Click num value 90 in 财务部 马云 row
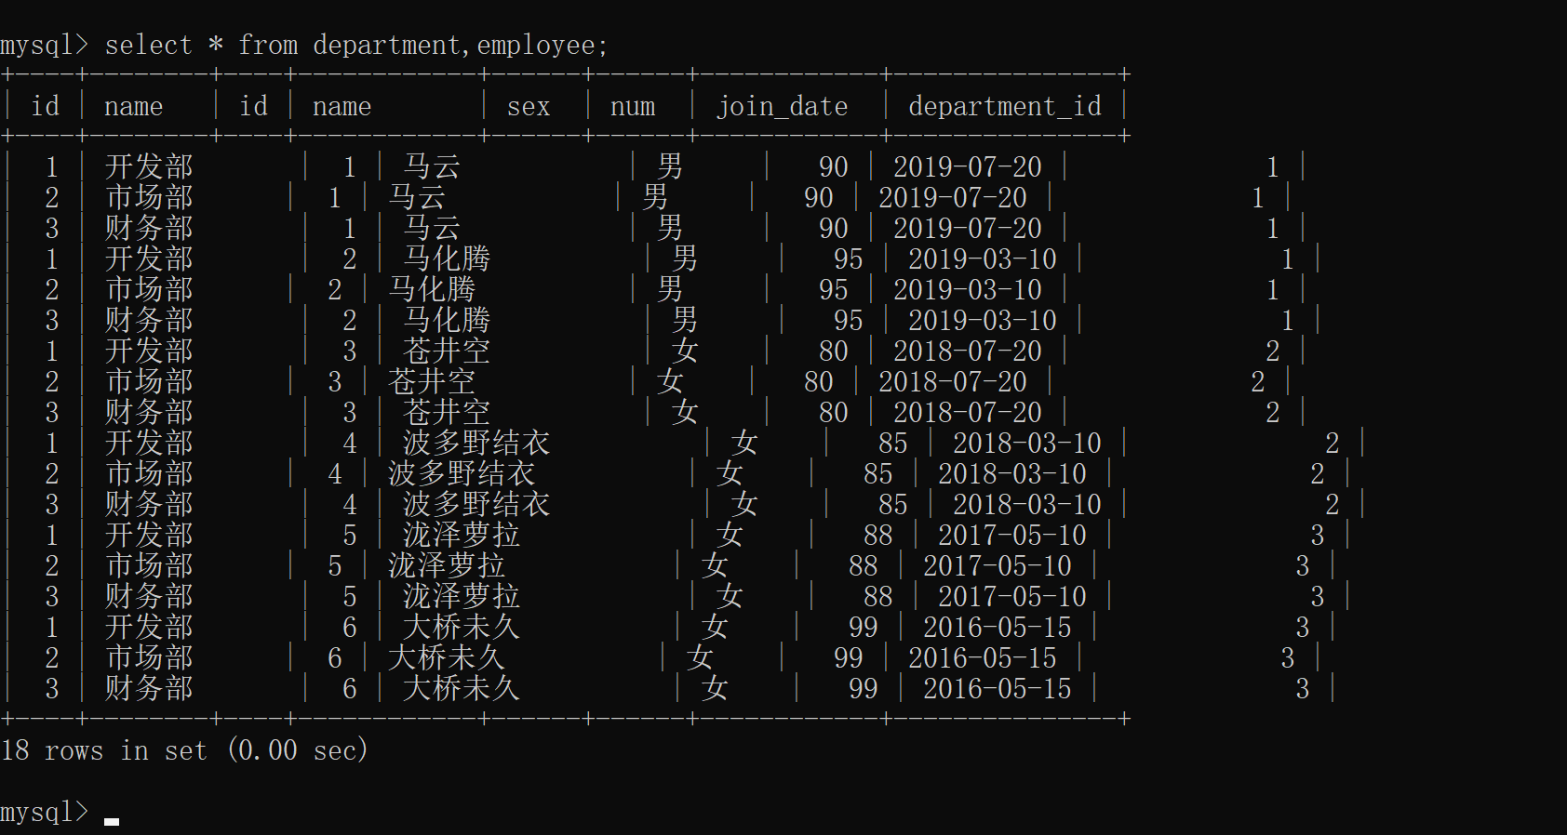The height and width of the screenshot is (835, 1567). pyautogui.click(x=834, y=228)
